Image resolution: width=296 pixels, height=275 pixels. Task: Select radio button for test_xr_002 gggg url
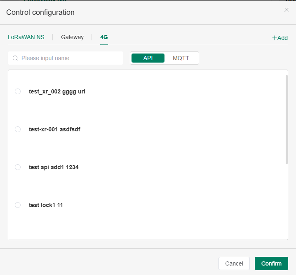point(18,91)
